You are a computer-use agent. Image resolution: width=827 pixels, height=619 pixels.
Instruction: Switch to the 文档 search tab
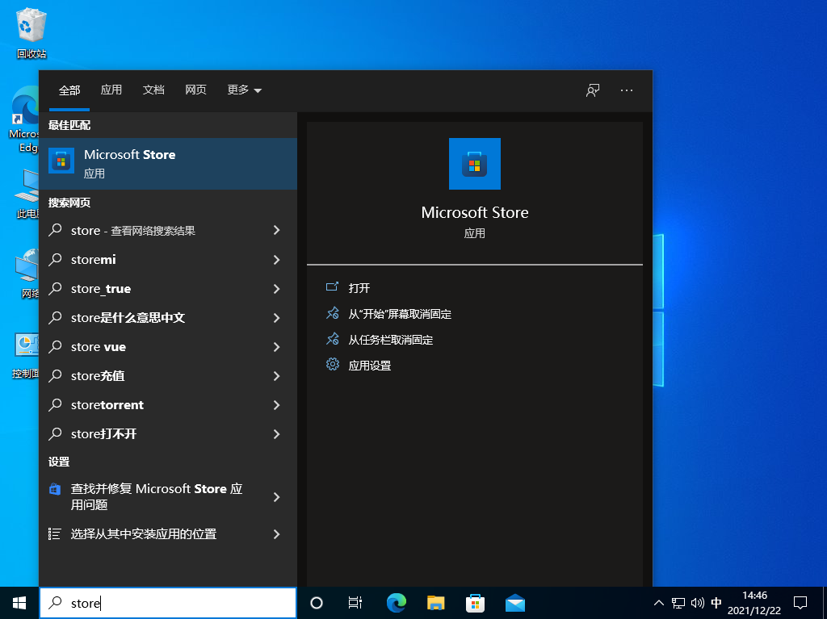tap(153, 90)
